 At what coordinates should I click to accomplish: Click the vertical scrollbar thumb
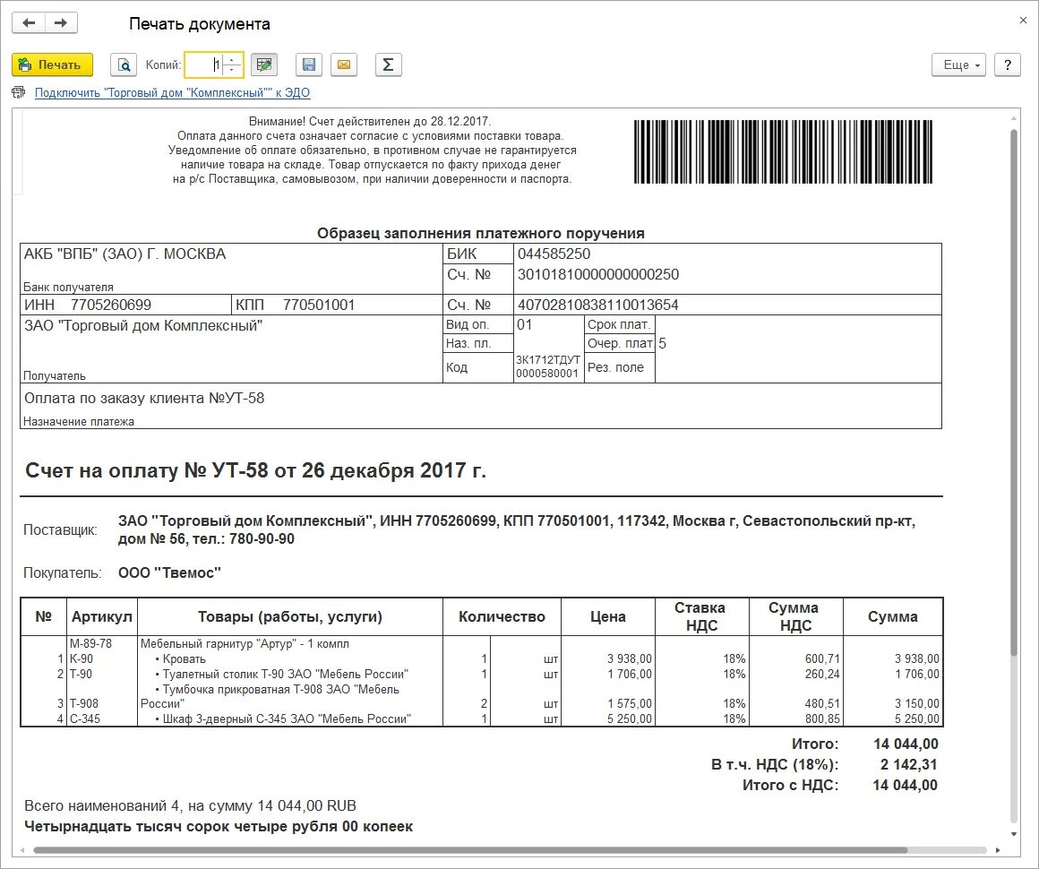1013,392
